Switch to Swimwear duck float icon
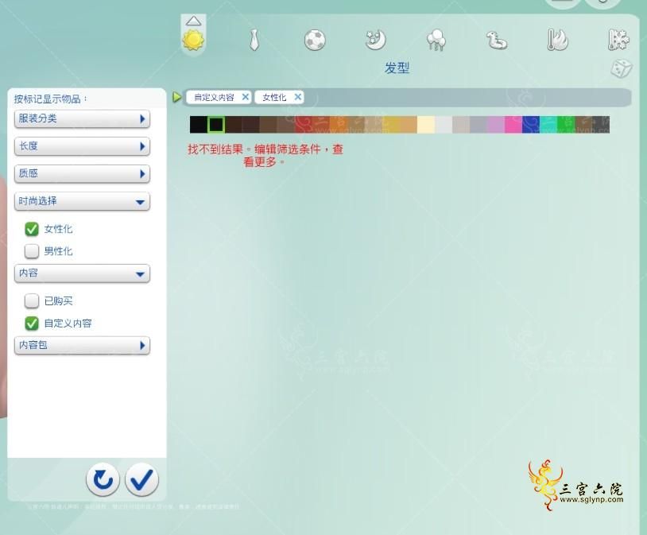 [497, 41]
